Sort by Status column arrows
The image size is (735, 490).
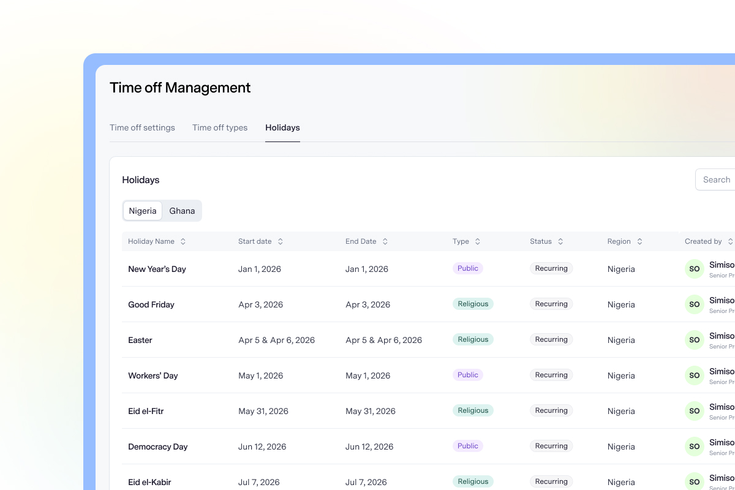560,241
